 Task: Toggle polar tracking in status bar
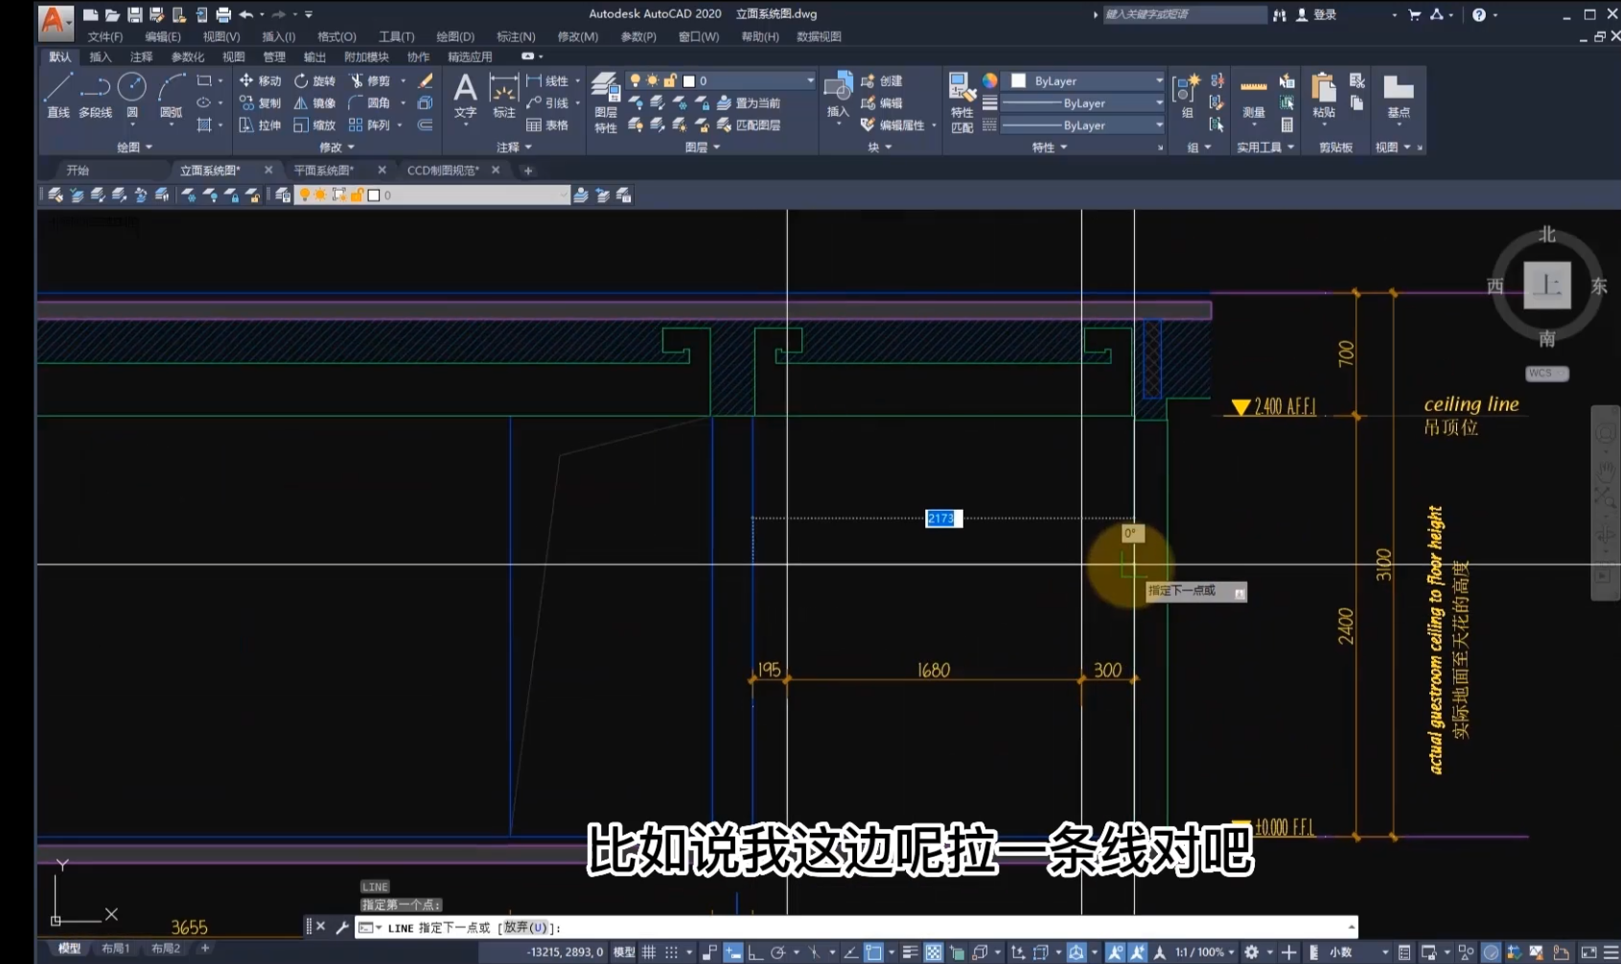[777, 953]
